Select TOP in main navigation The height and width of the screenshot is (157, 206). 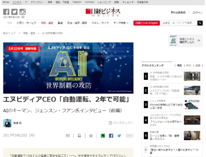(10, 23)
